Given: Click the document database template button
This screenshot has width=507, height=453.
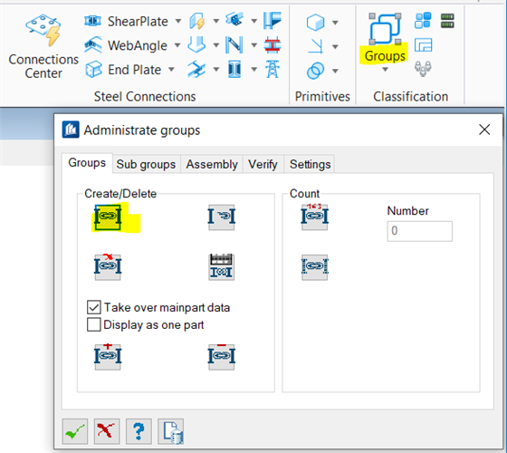Looking at the screenshot, I should pyautogui.click(x=171, y=431).
